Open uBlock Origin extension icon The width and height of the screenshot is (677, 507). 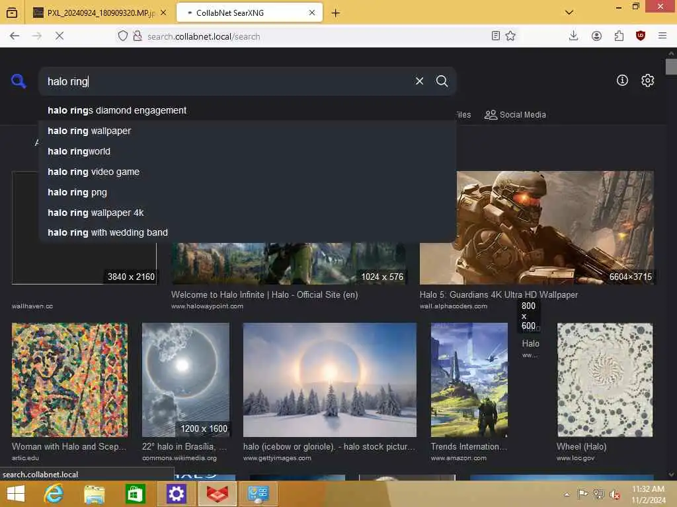coord(641,36)
